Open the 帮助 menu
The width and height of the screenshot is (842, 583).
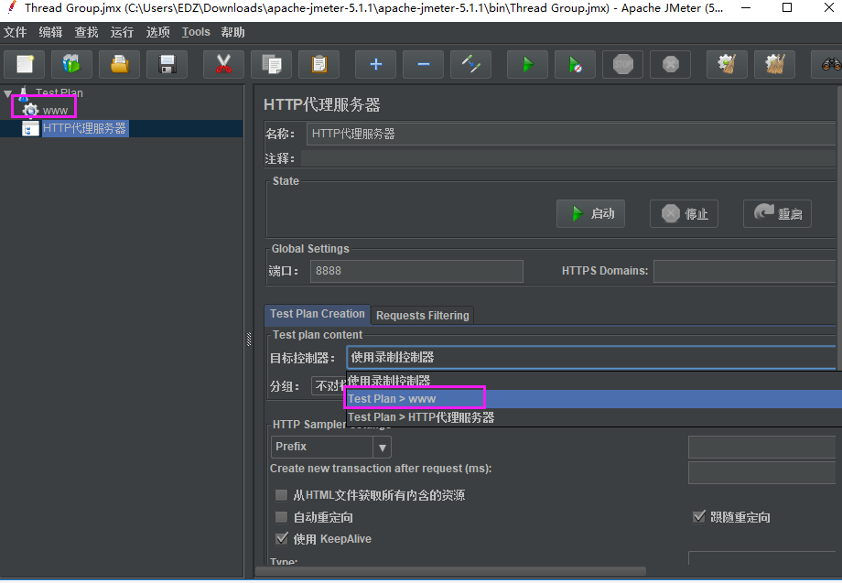pos(233,32)
